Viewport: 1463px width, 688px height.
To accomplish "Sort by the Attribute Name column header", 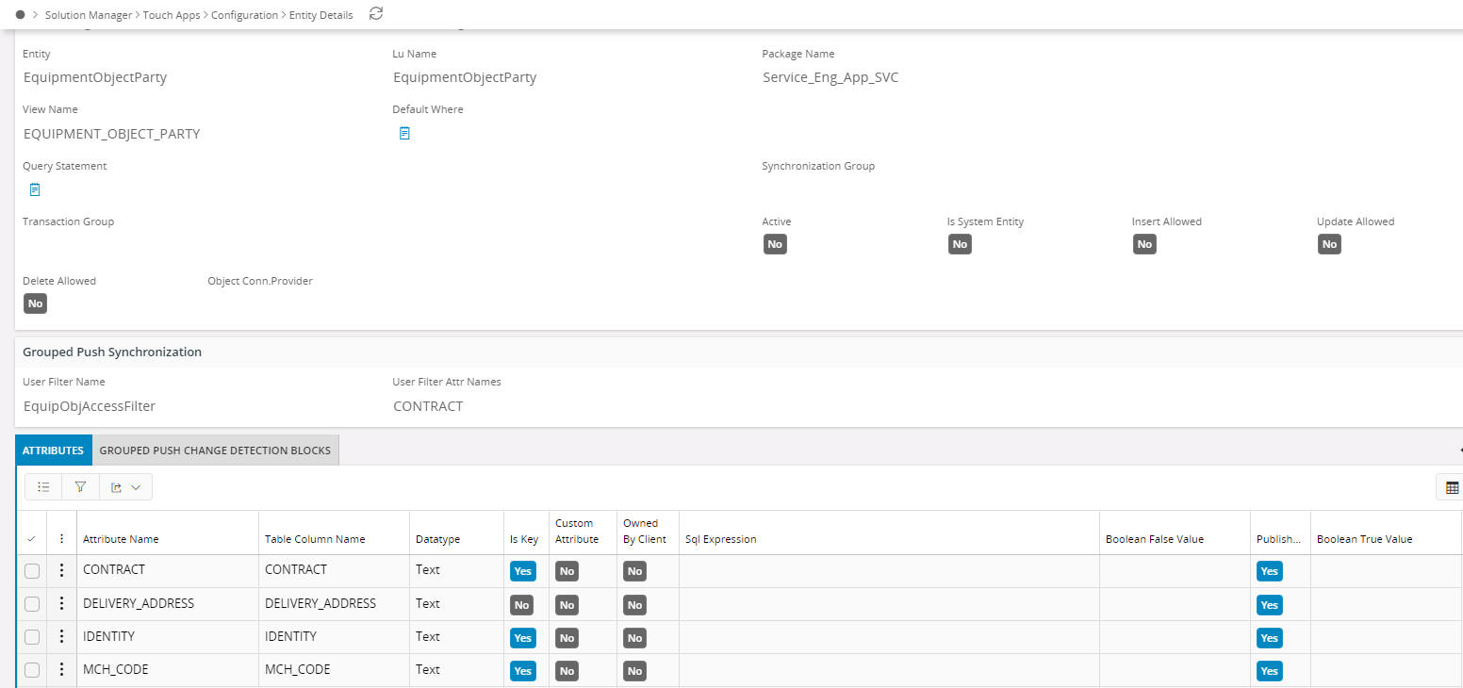I will pyautogui.click(x=121, y=539).
